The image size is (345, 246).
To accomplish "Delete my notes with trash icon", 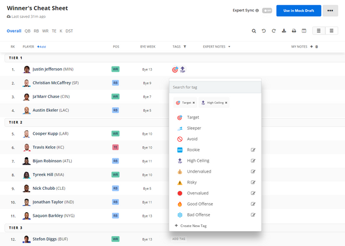I will coord(316,46).
